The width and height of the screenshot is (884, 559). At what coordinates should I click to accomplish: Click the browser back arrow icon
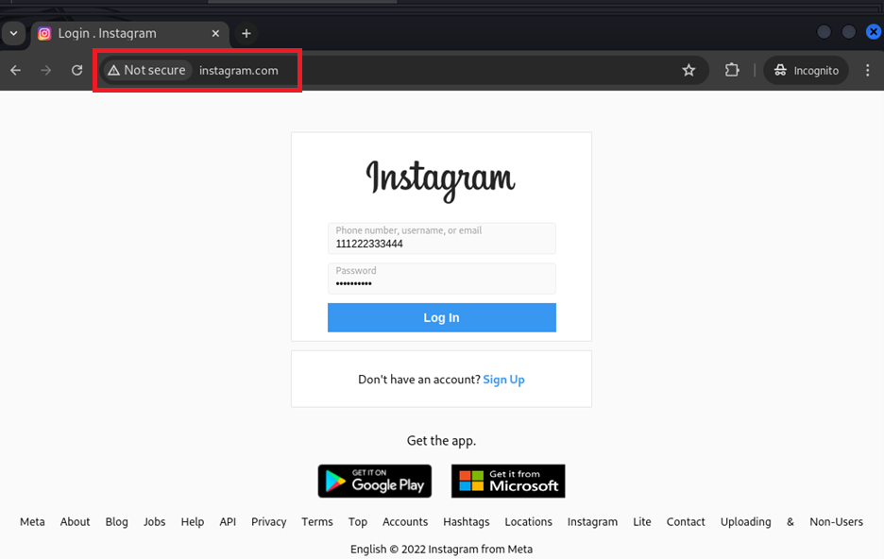[x=16, y=70]
